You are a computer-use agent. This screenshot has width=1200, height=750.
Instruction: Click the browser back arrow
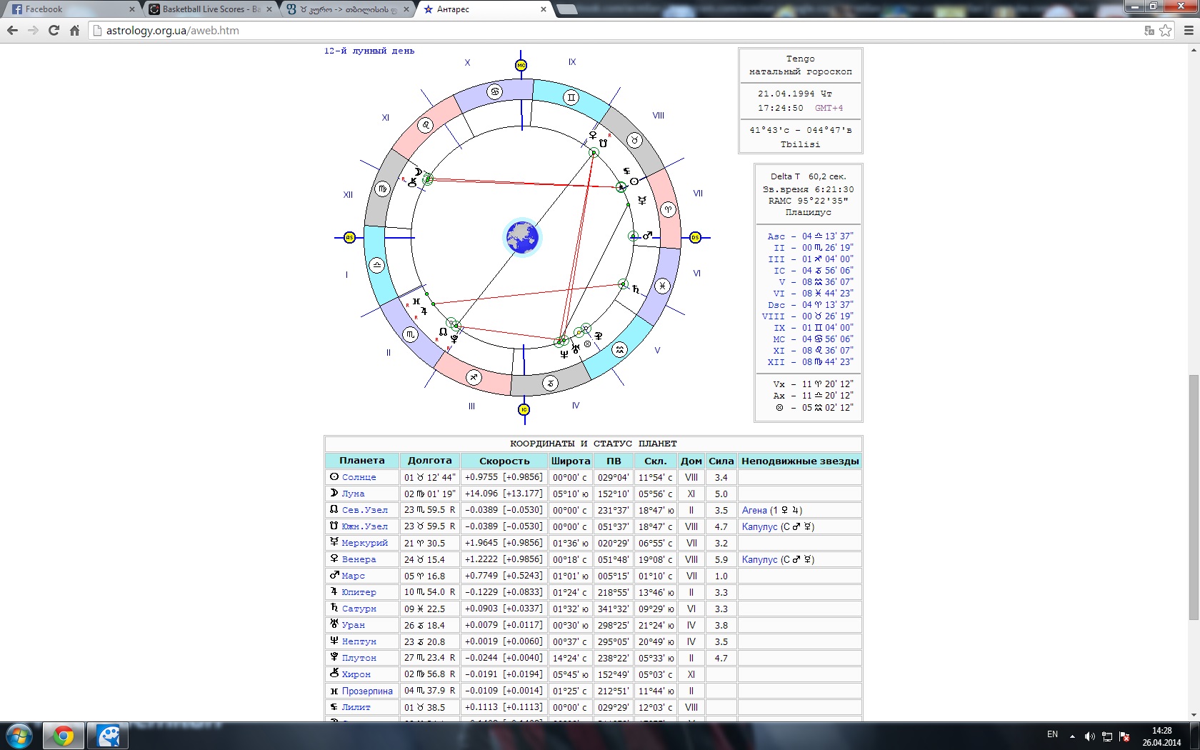pos(12,31)
